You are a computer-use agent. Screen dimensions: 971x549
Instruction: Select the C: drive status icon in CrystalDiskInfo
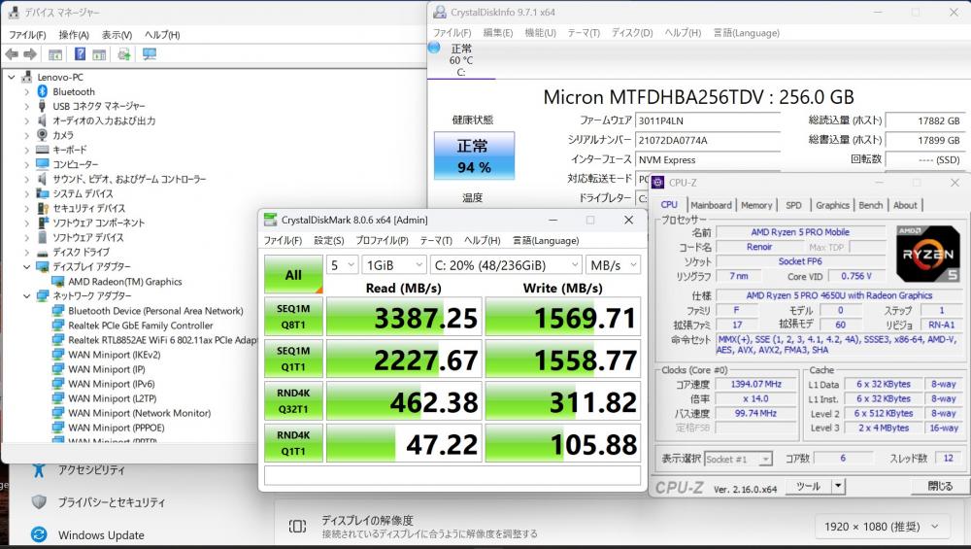click(x=460, y=59)
